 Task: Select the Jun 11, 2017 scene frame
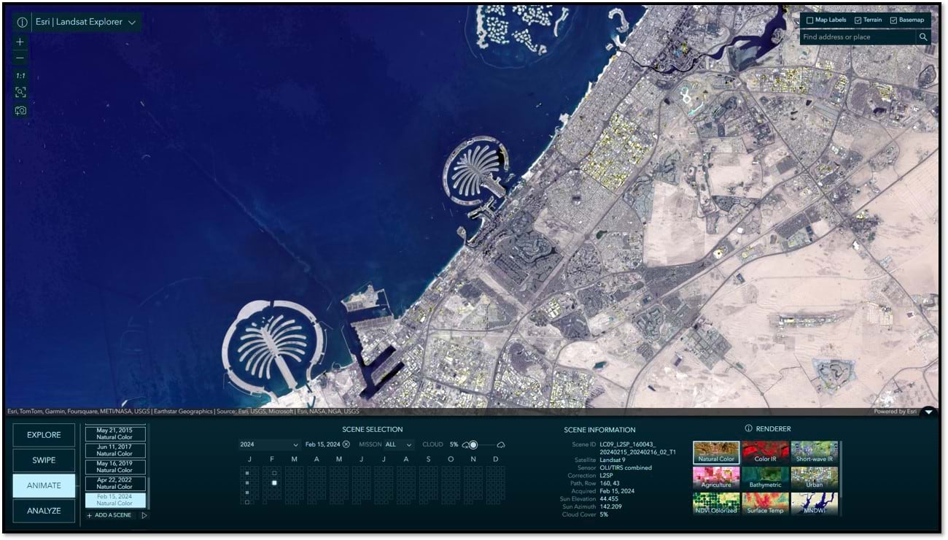(114, 450)
